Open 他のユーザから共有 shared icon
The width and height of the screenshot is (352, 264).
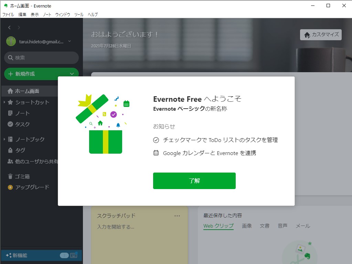coord(10,161)
